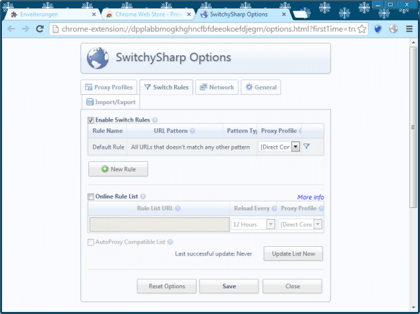Screen dimensions: 420x314
Task: Save the switch rule settings
Action: pyautogui.click(x=229, y=286)
